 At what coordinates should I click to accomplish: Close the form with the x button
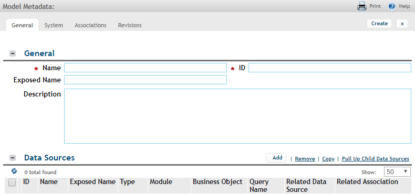tap(402, 24)
